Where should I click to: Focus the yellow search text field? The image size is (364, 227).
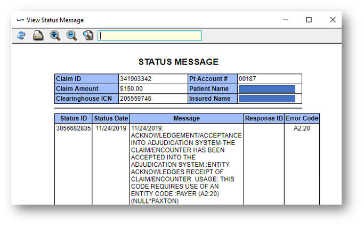[x=150, y=36]
